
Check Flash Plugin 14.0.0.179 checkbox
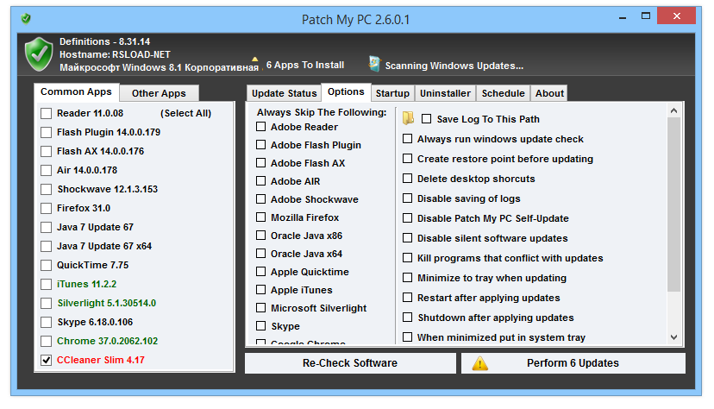(x=46, y=133)
